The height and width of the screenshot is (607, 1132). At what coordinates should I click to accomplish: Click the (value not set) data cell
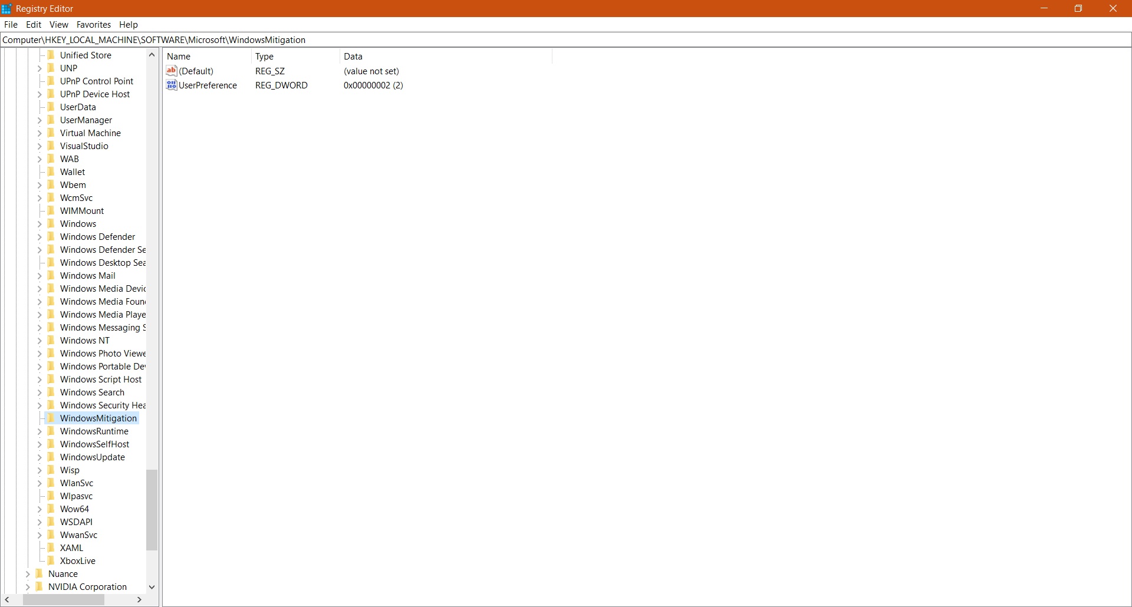(x=371, y=71)
